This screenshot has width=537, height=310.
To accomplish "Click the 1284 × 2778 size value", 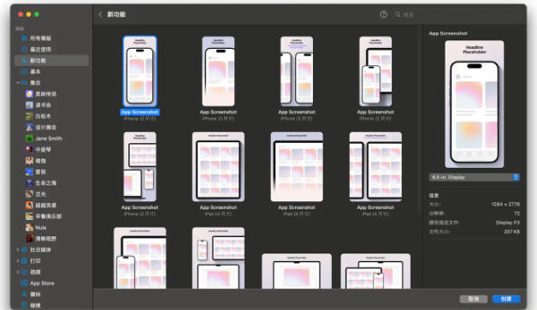I will coord(505,205).
